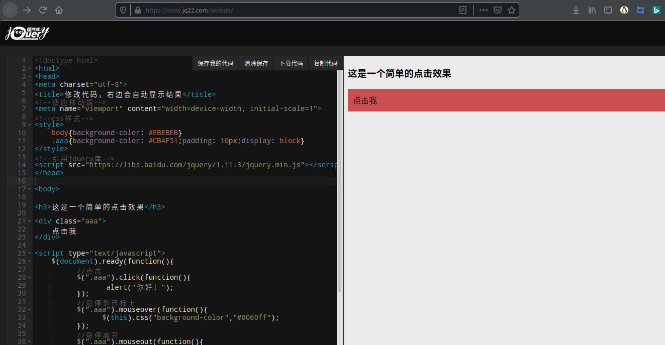Fold the mouseout function on line 36
Image resolution: width=665 pixels, height=345 pixels.
coord(30,341)
